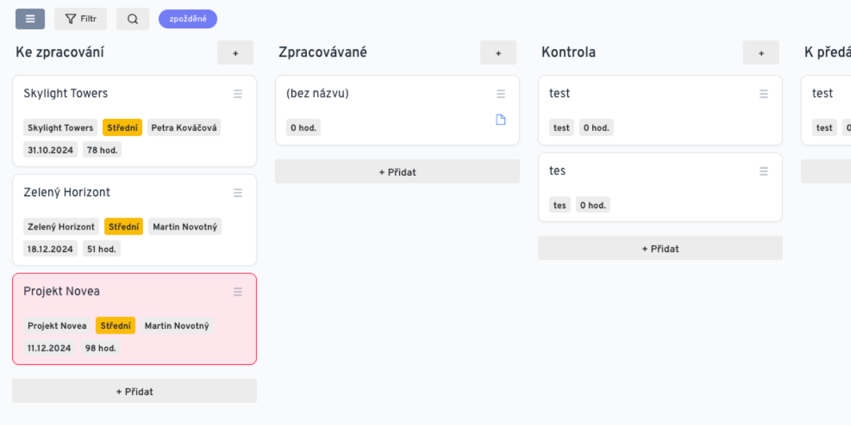This screenshot has height=425, width=851.
Task: Click the 98 hod. time estimate on Projekt Novea
Action: pos(99,348)
